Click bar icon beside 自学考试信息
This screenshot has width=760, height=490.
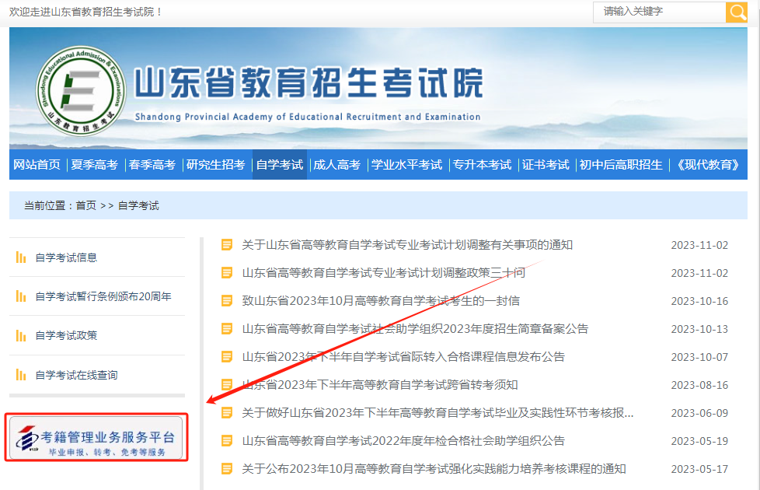coord(21,257)
